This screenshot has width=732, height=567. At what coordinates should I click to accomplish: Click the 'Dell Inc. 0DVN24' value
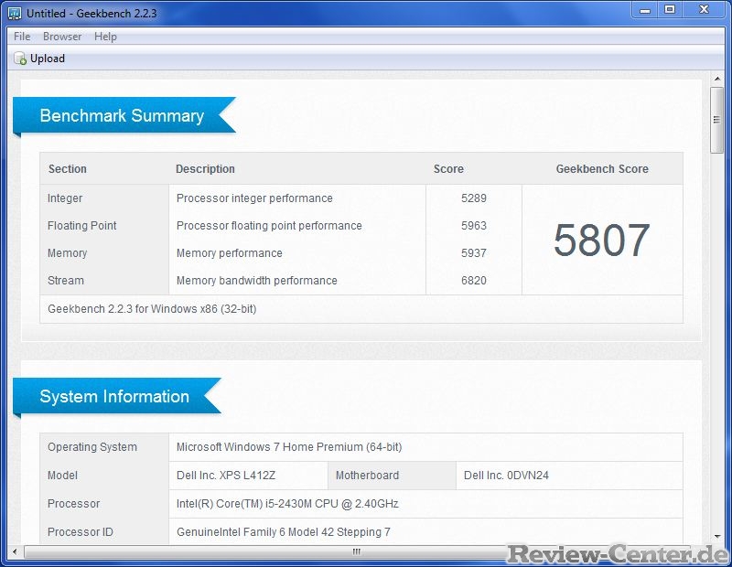pos(507,476)
